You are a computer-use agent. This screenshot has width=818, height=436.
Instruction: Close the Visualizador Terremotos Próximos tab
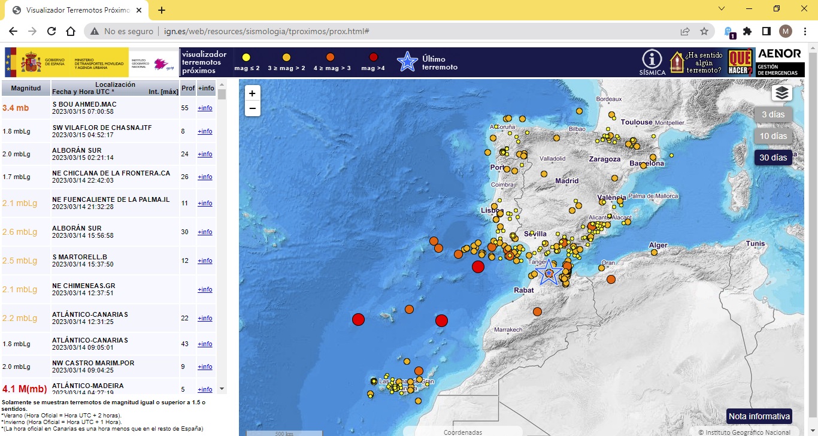pyautogui.click(x=140, y=10)
